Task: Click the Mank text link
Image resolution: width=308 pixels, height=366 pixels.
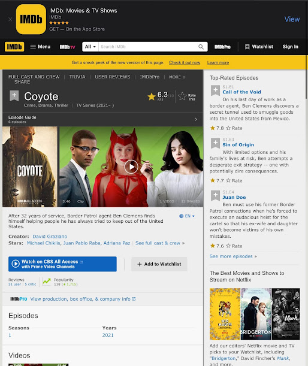Action: point(283,358)
